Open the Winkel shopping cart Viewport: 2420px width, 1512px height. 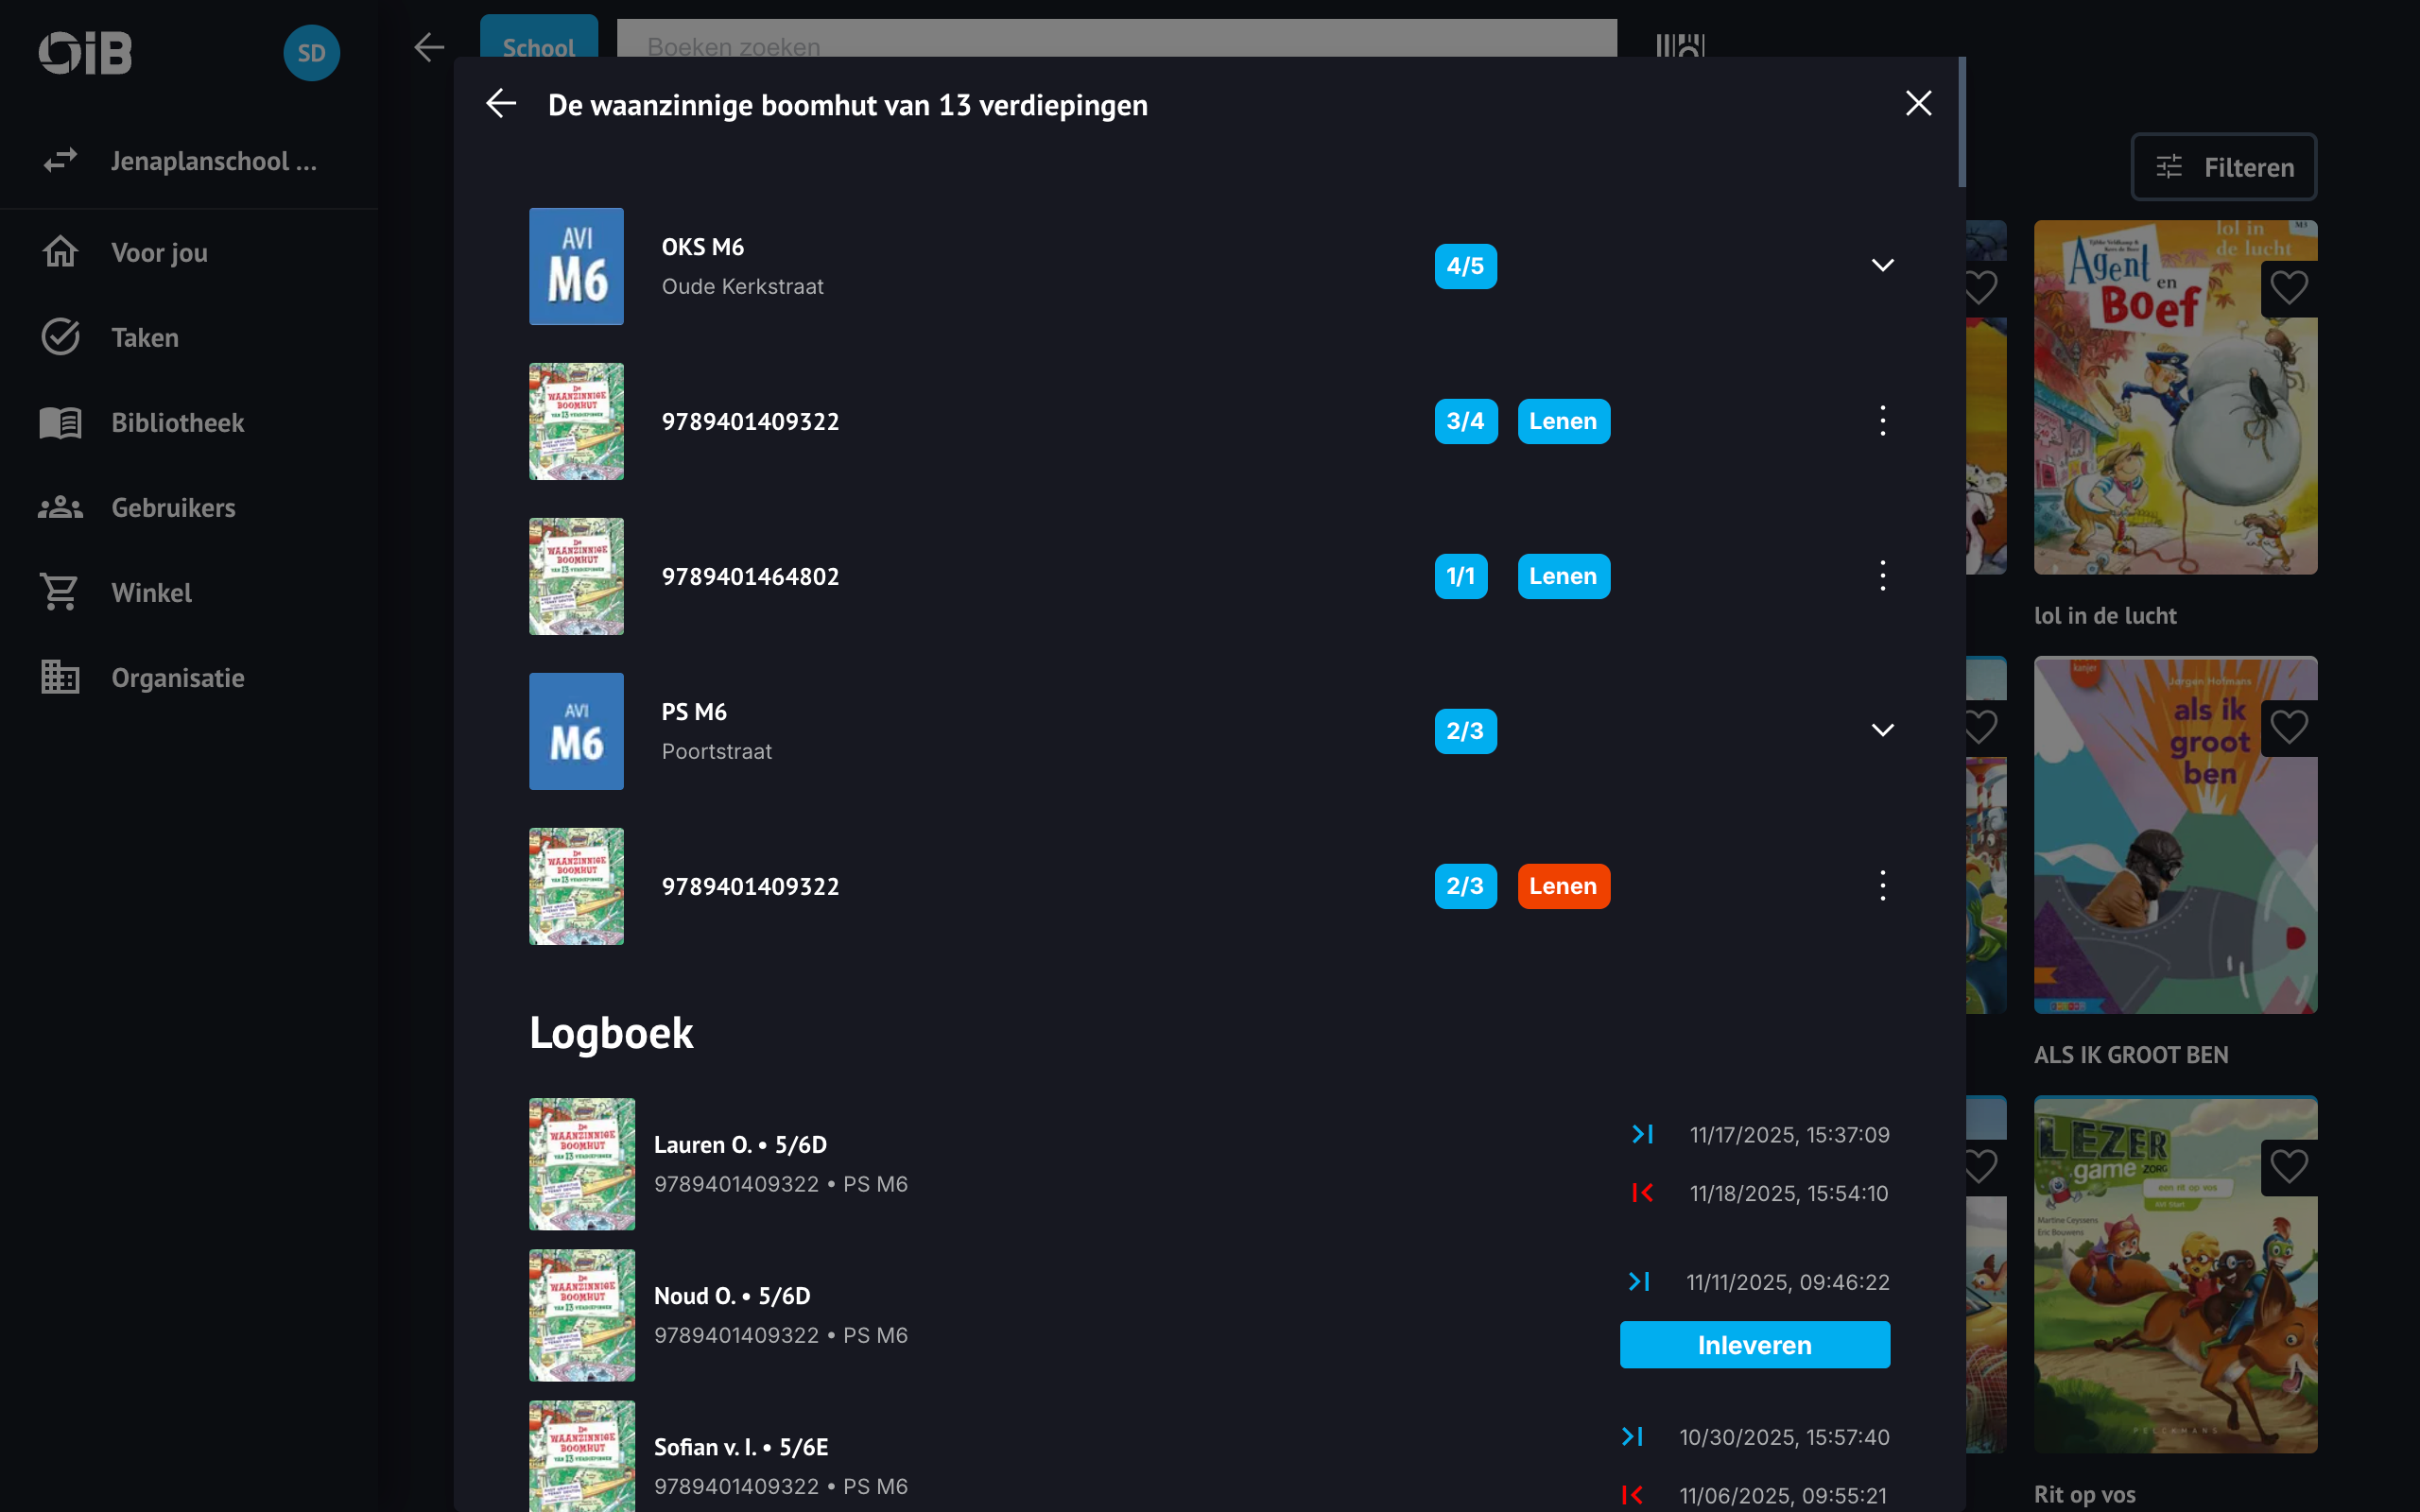pyautogui.click(x=150, y=593)
